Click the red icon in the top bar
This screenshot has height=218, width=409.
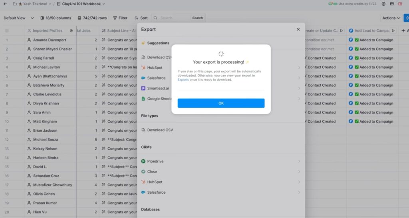coord(400,4)
